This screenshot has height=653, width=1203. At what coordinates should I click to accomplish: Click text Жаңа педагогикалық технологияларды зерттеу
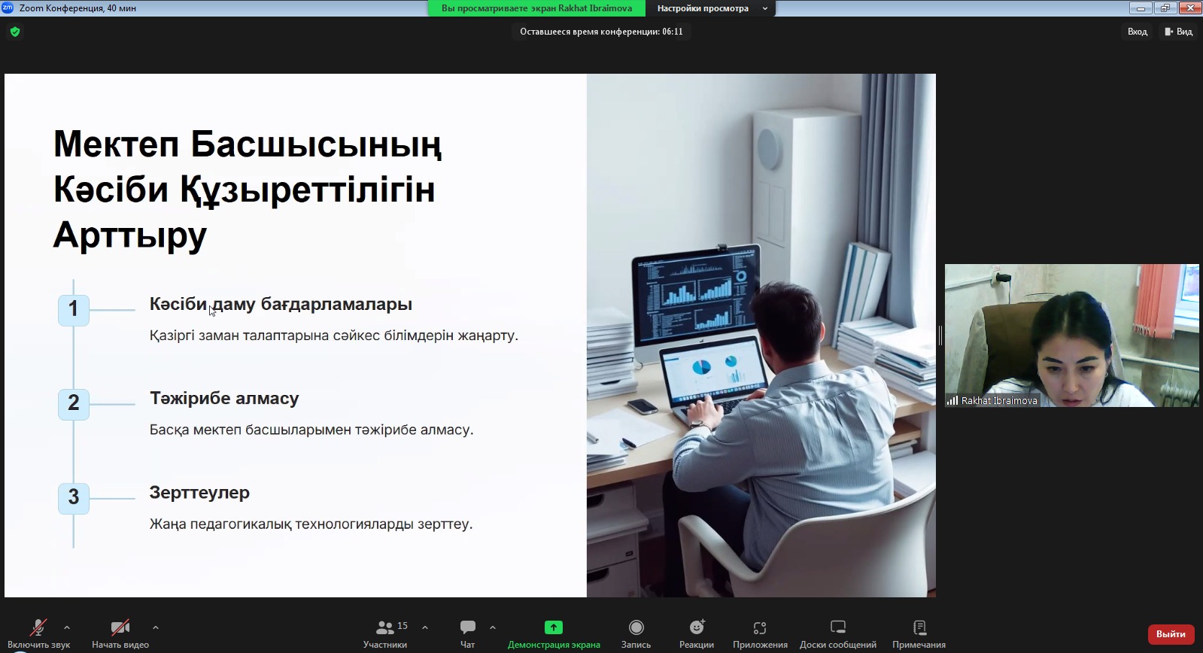click(x=311, y=524)
